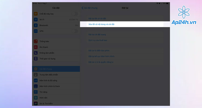202x108 pixels.
Task: Open Trợ năng row label
Action: point(43,92)
